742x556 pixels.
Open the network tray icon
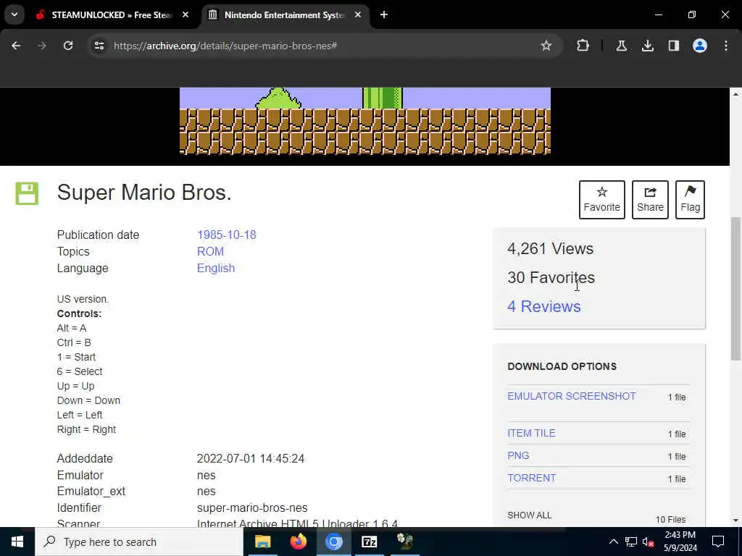pos(631,542)
